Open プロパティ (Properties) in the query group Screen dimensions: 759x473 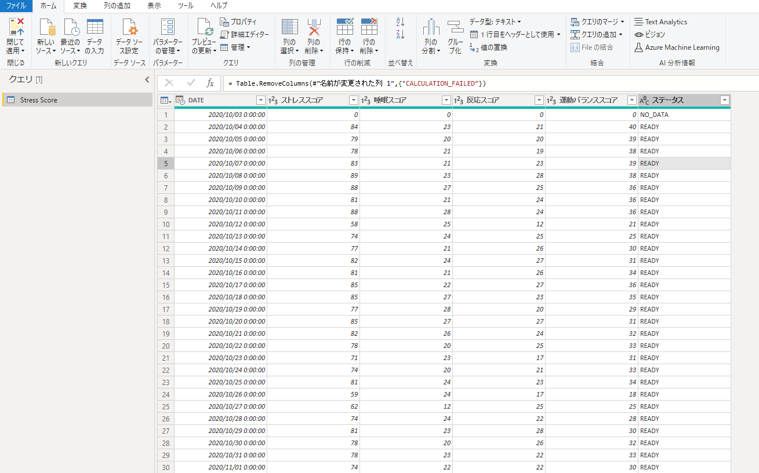pos(238,22)
